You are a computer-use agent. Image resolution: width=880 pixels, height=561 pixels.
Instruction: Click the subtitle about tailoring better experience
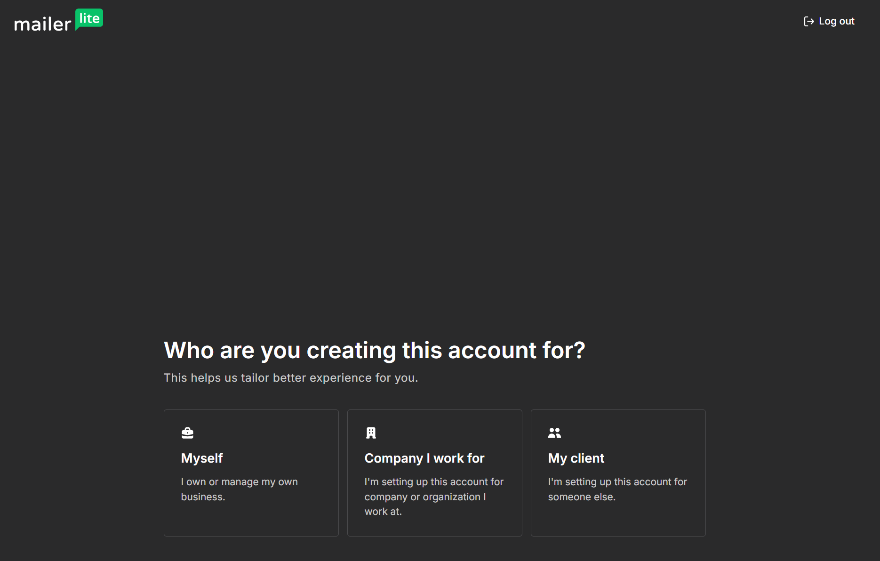290,377
